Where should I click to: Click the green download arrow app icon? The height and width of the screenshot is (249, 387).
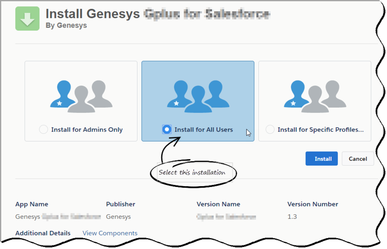point(28,18)
